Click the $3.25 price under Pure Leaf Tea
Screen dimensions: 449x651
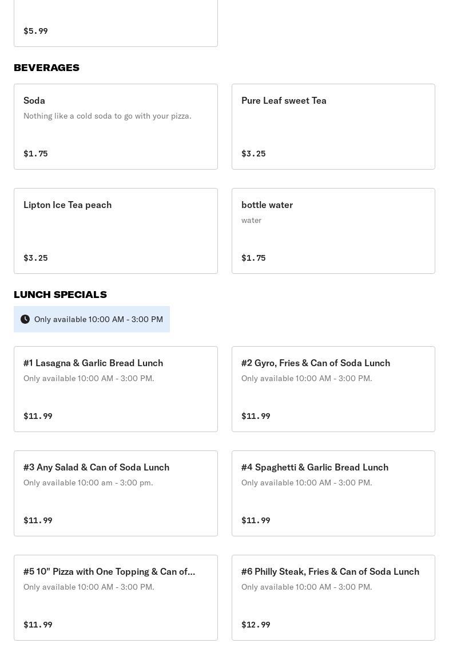(x=253, y=154)
